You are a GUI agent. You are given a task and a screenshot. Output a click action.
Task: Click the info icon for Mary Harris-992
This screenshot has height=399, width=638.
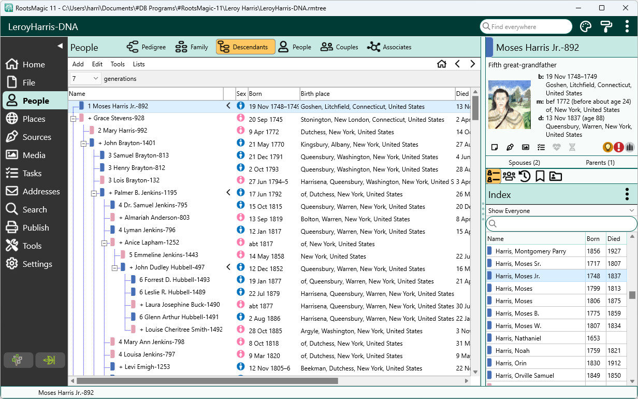click(240, 130)
